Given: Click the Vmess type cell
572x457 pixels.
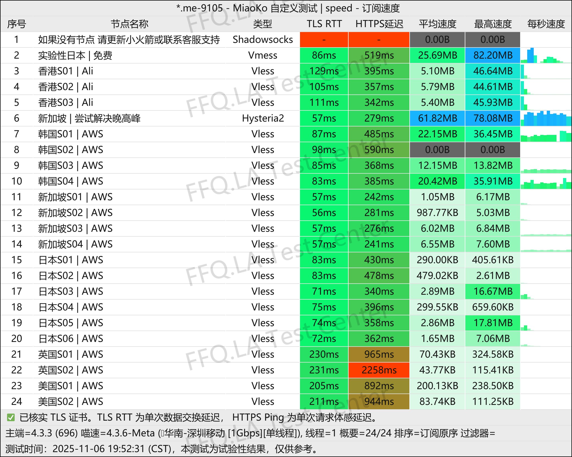Looking at the screenshot, I should coord(263,55).
